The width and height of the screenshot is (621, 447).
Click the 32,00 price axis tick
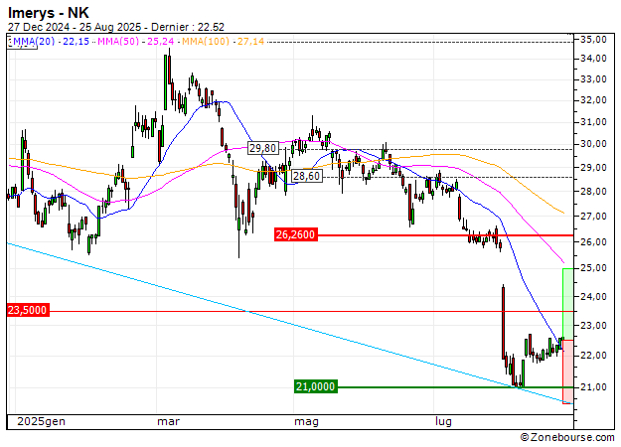click(593, 100)
